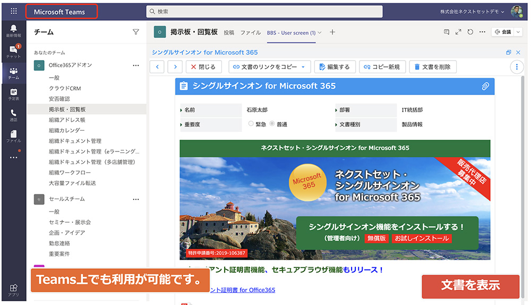Expand the tab to full screen

click(458, 32)
